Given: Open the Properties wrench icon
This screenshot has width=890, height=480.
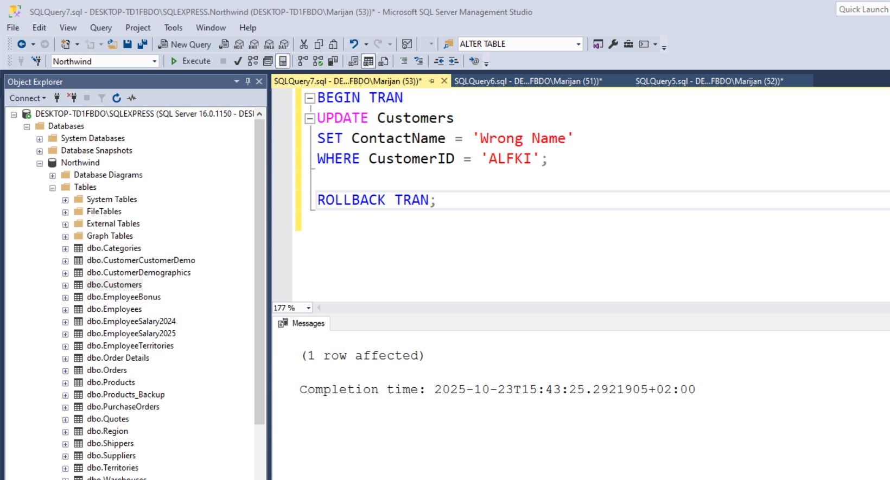Looking at the screenshot, I should 613,44.
